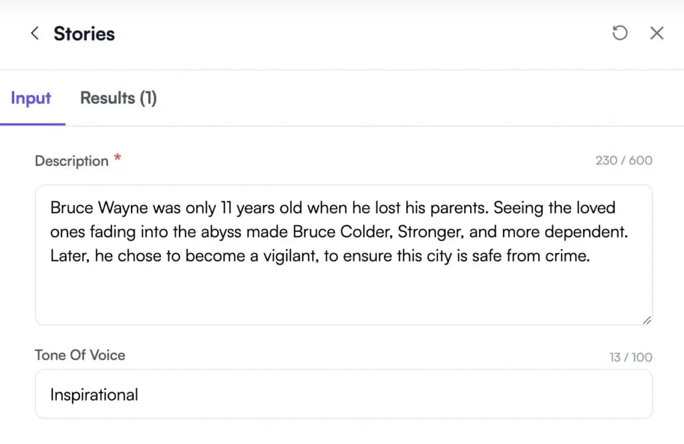Switch to the Input tab
The height and width of the screenshot is (444, 684).
pyautogui.click(x=31, y=98)
